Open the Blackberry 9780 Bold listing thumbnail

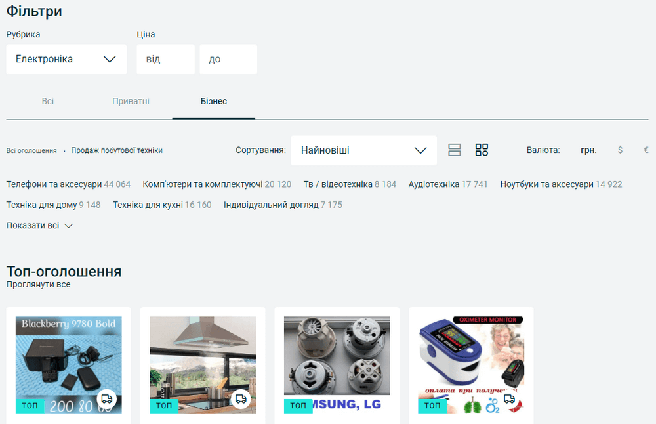[68, 361]
